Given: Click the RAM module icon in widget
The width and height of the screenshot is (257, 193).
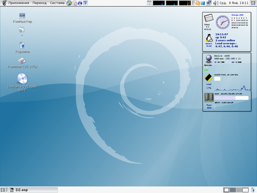Looking at the screenshot, I should [x=209, y=97].
